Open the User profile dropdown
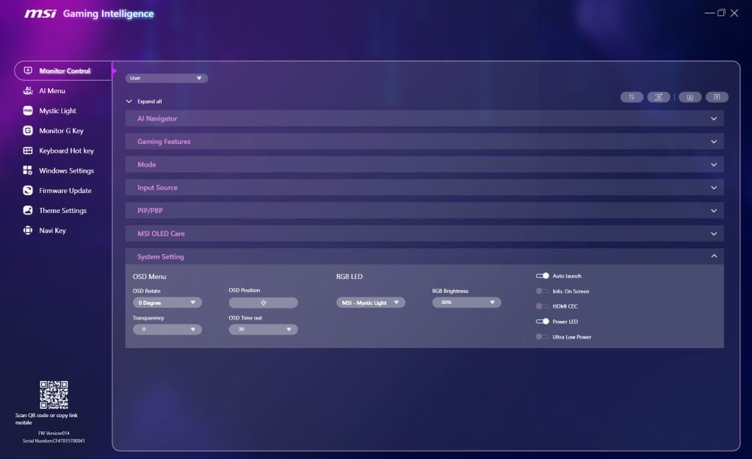 click(167, 78)
